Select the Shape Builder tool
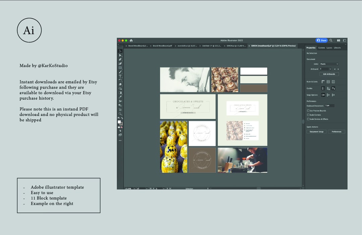Image resolution: width=362 pixels, height=235 pixels. [x=120, y=89]
